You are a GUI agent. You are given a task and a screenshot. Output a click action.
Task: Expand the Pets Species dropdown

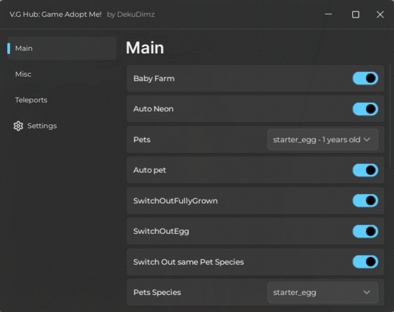coord(323,292)
